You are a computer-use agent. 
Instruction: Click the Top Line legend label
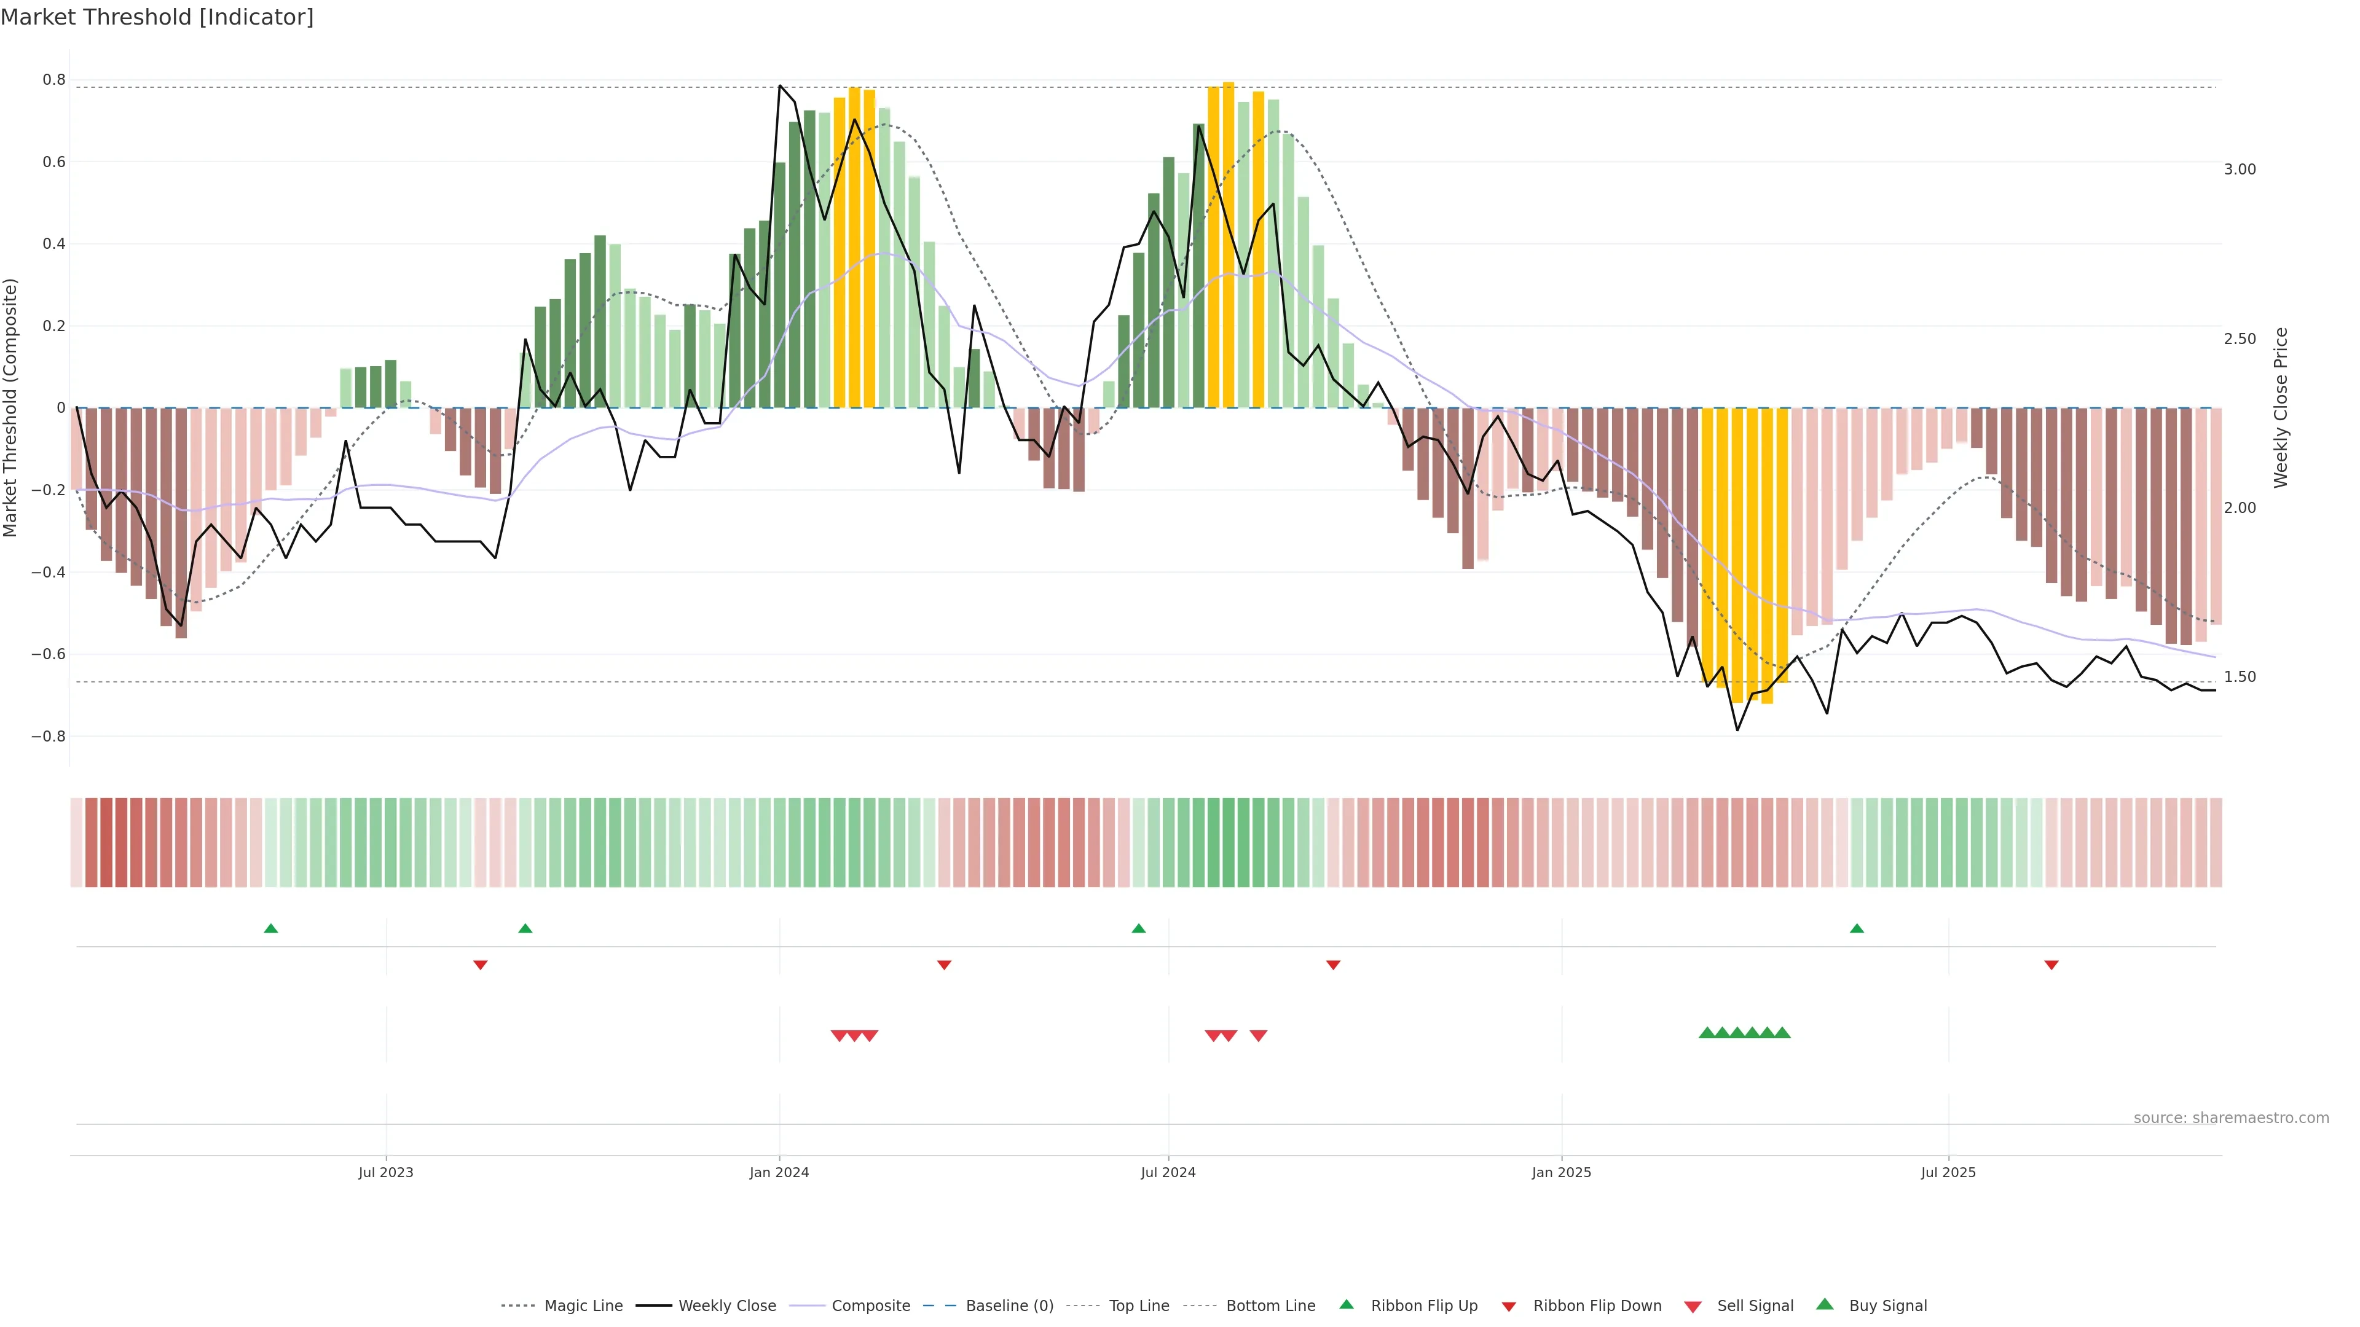pos(1139,1306)
